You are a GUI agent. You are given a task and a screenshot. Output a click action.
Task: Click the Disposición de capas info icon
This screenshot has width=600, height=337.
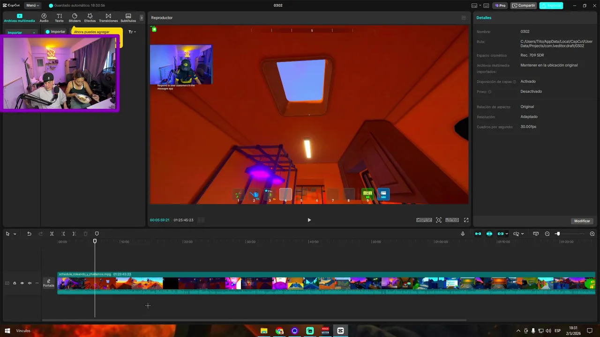click(x=514, y=82)
